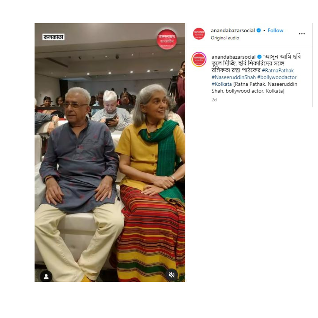This screenshot has width=318, height=318.
Task: Click the reel video to pause
Action: (110, 153)
